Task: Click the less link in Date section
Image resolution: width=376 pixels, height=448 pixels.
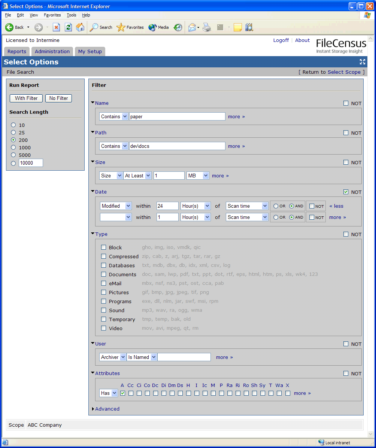Action: pyautogui.click(x=336, y=206)
